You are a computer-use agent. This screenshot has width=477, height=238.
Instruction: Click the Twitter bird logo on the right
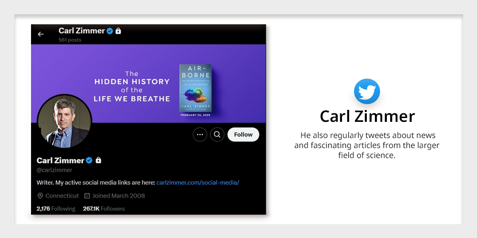point(367,91)
